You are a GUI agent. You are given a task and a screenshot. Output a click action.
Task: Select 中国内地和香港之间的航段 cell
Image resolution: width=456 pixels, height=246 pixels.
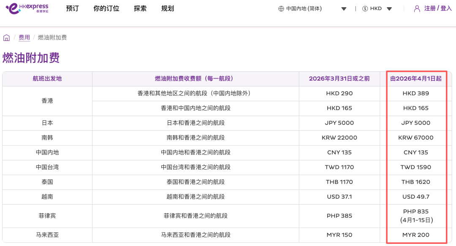click(x=195, y=153)
